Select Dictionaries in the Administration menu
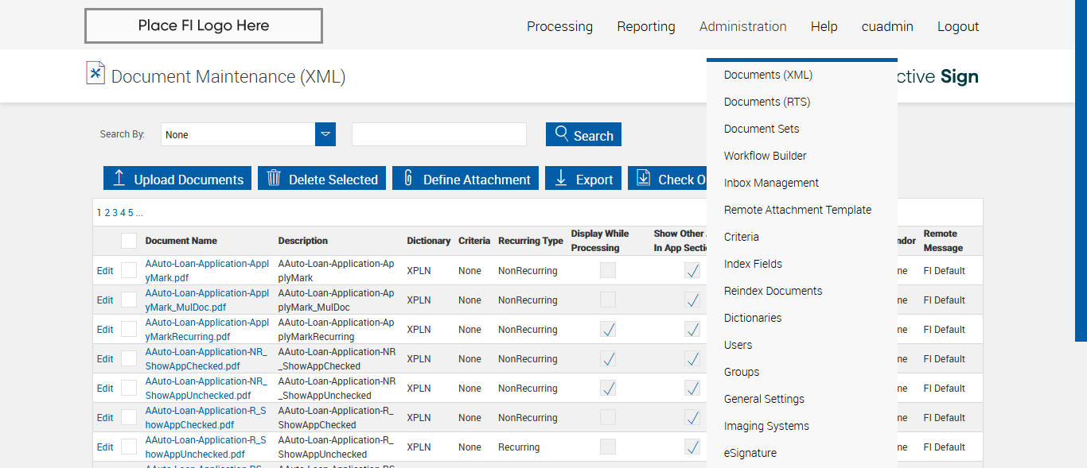Viewport: 1087px width, 468px height. point(752,318)
